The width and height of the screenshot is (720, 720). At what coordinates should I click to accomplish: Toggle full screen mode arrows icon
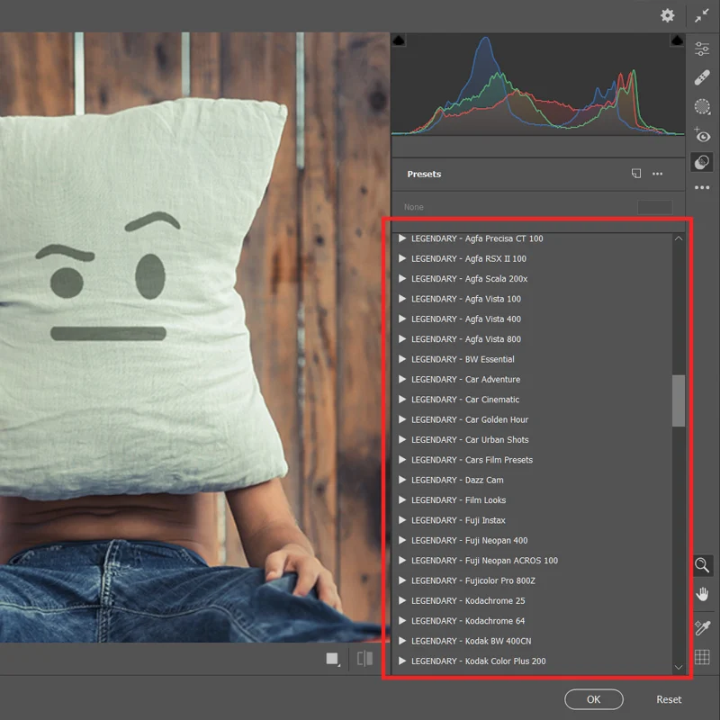(x=702, y=15)
